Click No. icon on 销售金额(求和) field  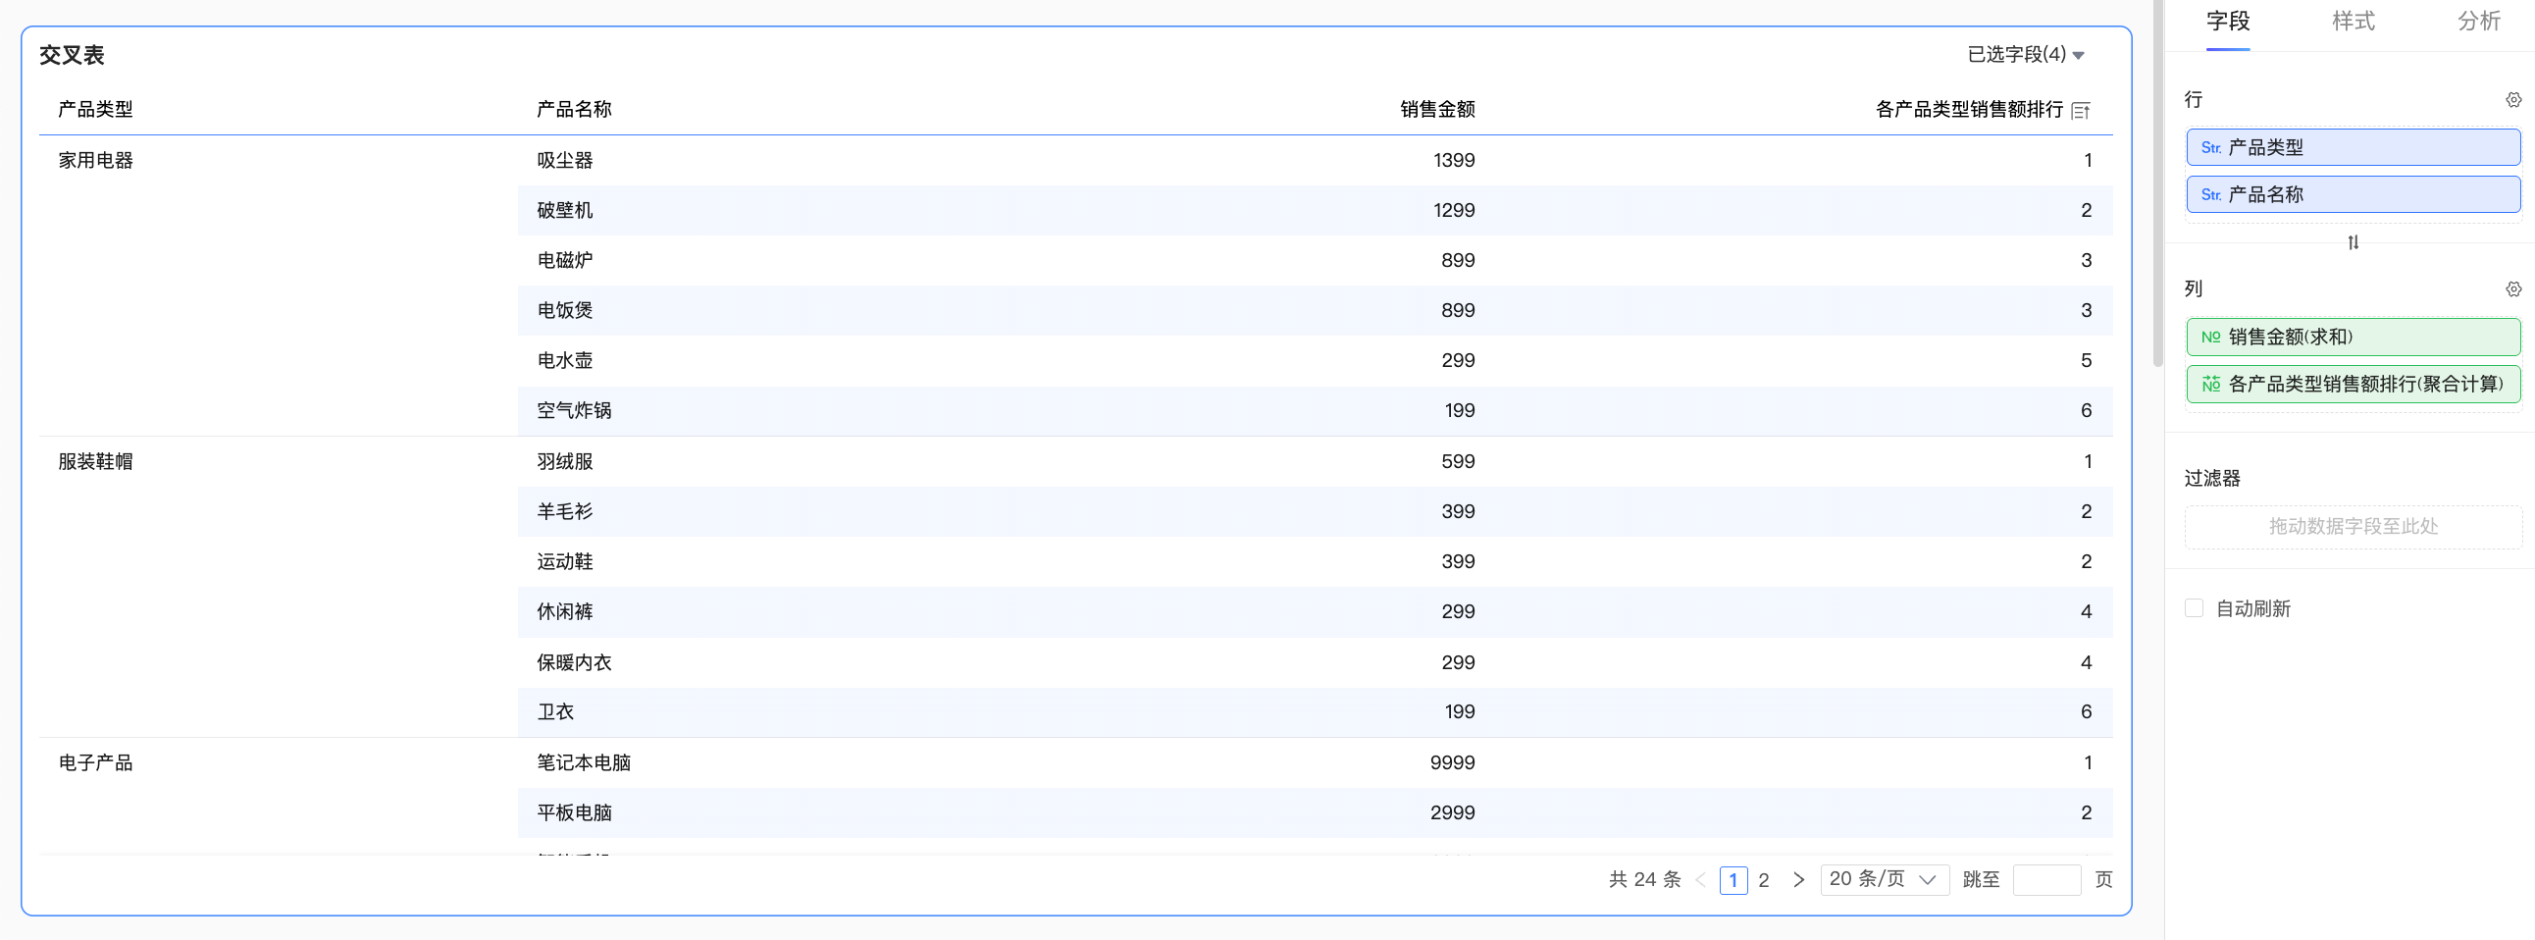[2210, 337]
